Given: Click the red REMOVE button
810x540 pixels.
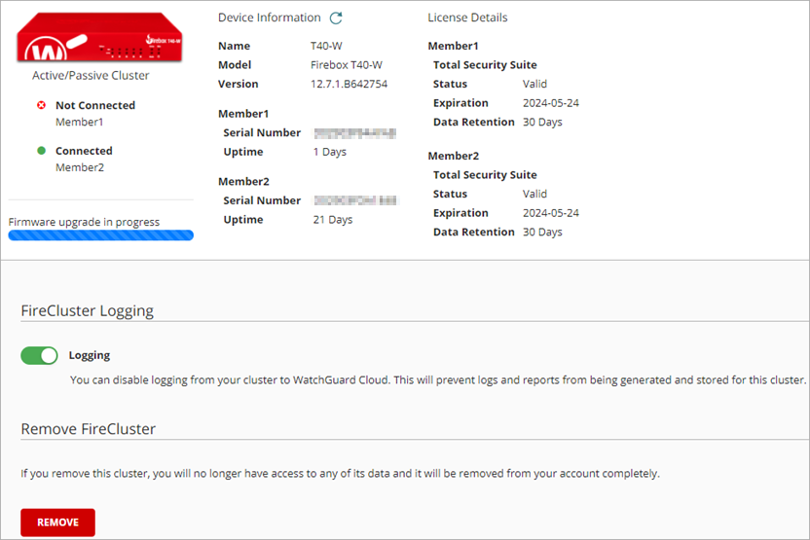Looking at the screenshot, I should tap(57, 522).
